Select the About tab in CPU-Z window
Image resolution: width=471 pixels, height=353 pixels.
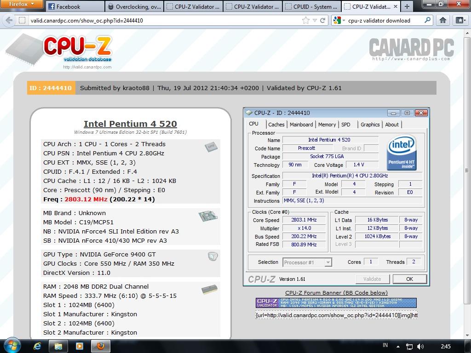click(x=392, y=125)
